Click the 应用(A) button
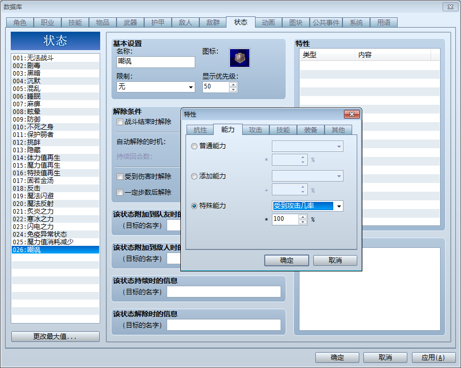This screenshot has width=461, height=368. coord(434,358)
